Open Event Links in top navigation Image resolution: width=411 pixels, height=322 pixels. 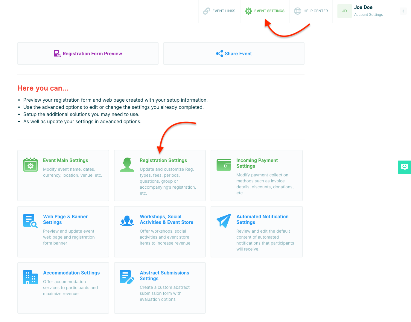tap(219, 11)
